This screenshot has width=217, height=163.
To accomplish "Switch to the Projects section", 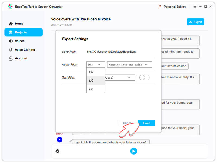I will 24,32.
